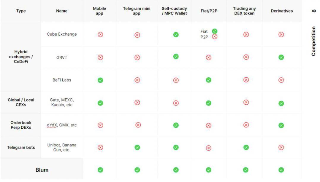Click dYdX row's Self-custody green check
Viewport: 320px width, 182px height.
[x=176, y=125]
